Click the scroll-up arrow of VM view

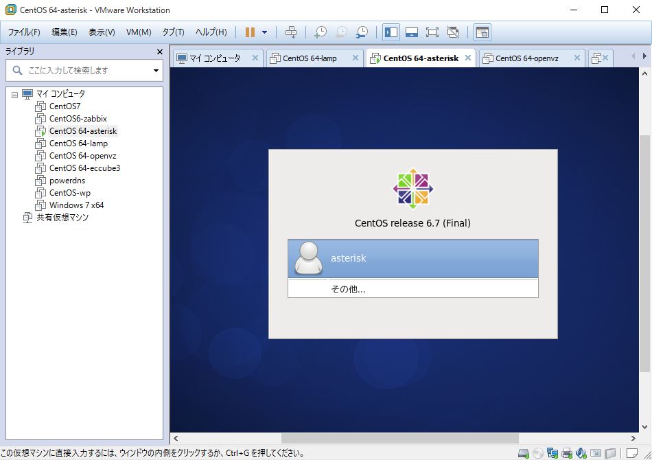(644, 74)
